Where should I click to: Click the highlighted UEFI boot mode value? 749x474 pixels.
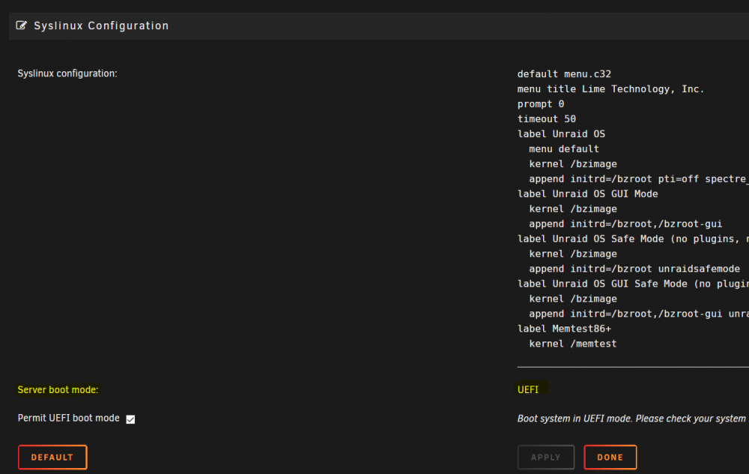click(x=528, y=389)
